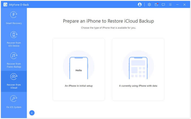Choose the iPhone in initial setup card
191x119 pixels.
pos(79,70)
